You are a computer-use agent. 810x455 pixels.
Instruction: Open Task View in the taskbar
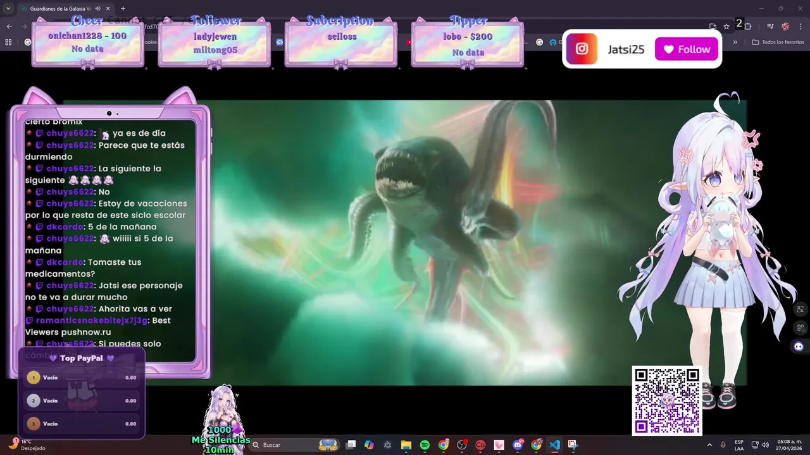click(x=351, y=445)
